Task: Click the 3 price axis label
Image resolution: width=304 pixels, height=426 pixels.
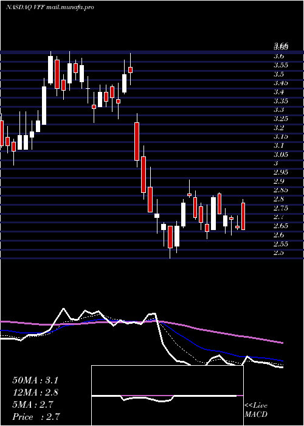Action: (276, 163)
